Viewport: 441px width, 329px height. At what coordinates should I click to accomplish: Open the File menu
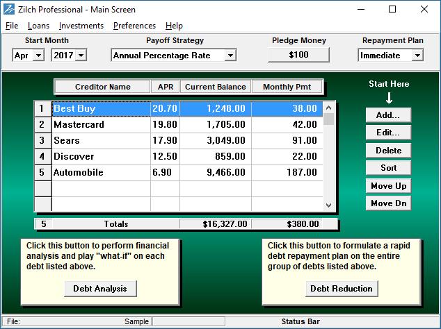12,26
